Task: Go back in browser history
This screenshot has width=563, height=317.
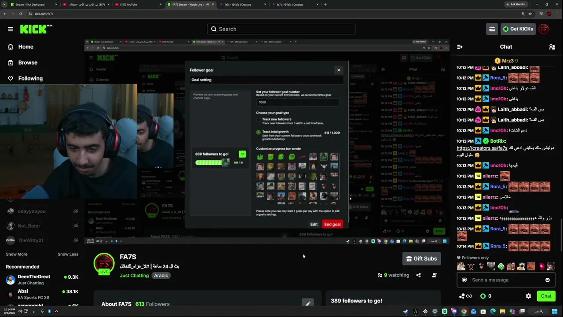Action: pos(5,14)
